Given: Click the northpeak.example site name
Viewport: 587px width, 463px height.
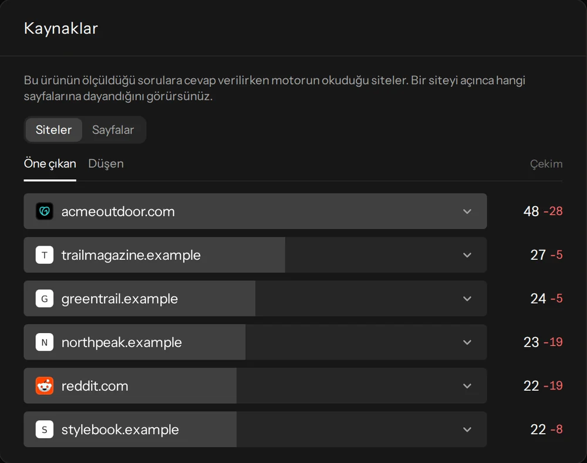Looking at the screenshot, I should [x=122, y=343].
